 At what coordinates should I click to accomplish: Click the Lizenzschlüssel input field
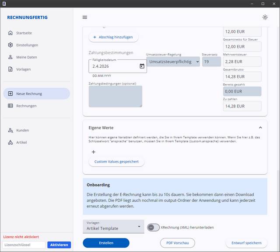click(24, 245)
